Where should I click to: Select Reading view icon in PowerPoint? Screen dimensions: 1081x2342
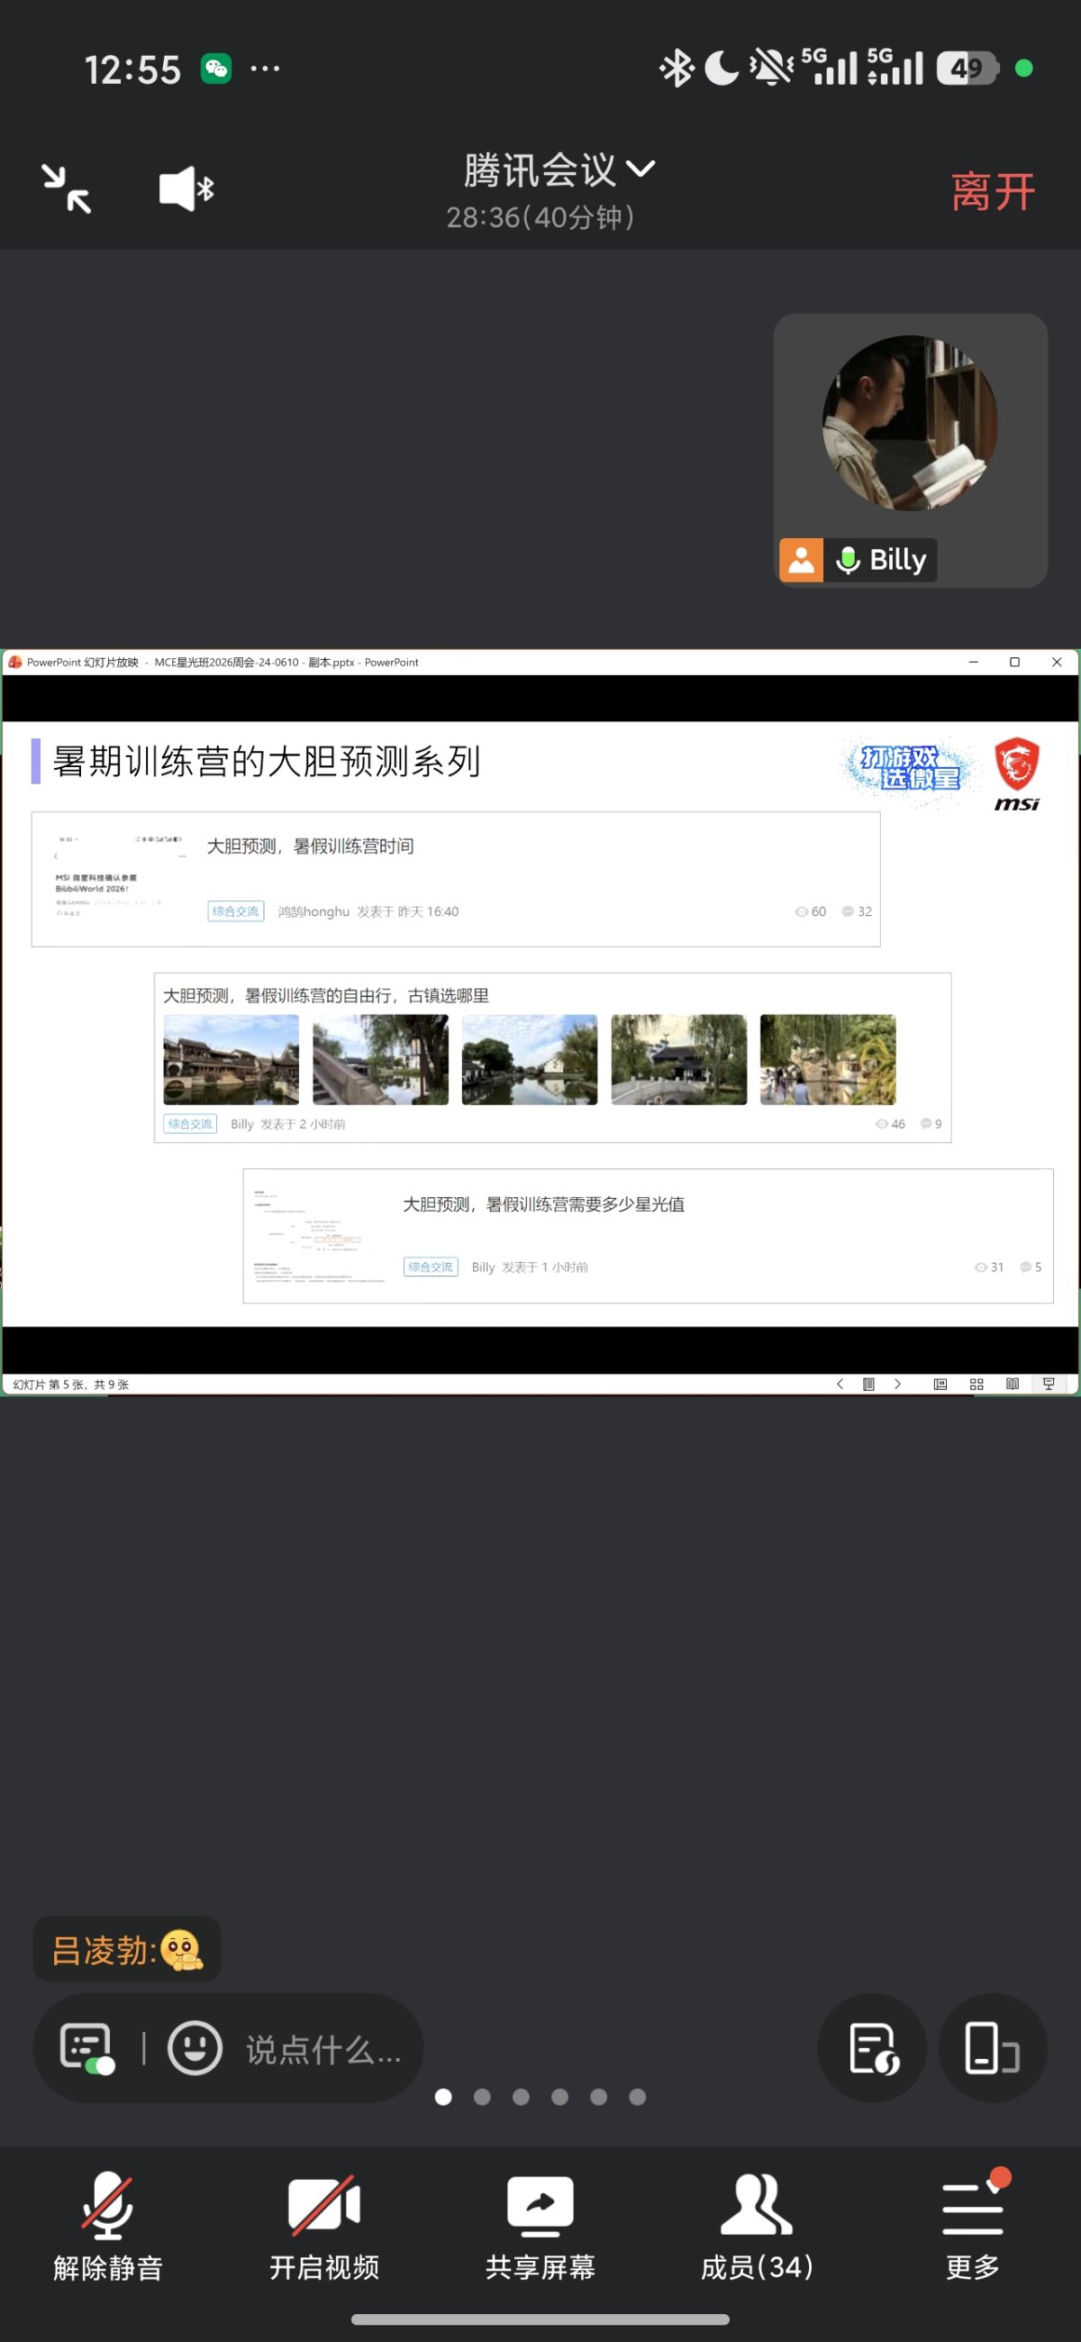(x=1012, y=1384)
